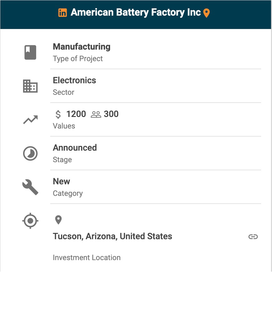Select the Tucson, Arizona, United States location
Screen dimensions: 272x315
click(x=112, y=236)
